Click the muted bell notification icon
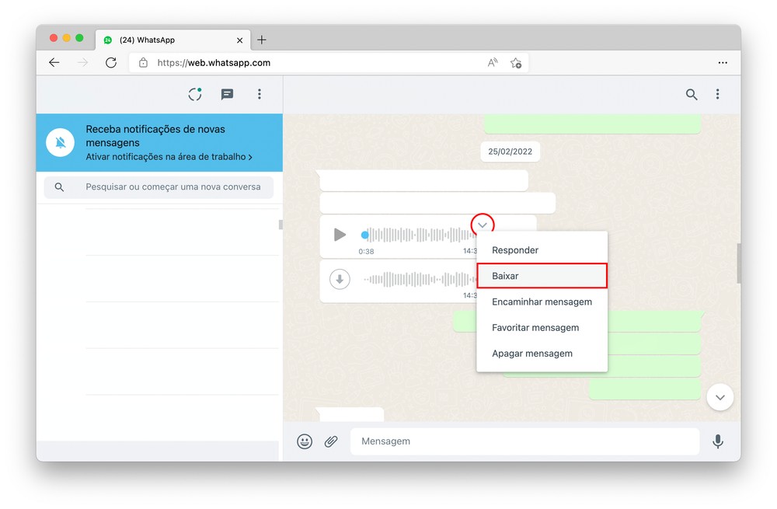Viewport: 777px width, 509px height. (x=61, y=143)
